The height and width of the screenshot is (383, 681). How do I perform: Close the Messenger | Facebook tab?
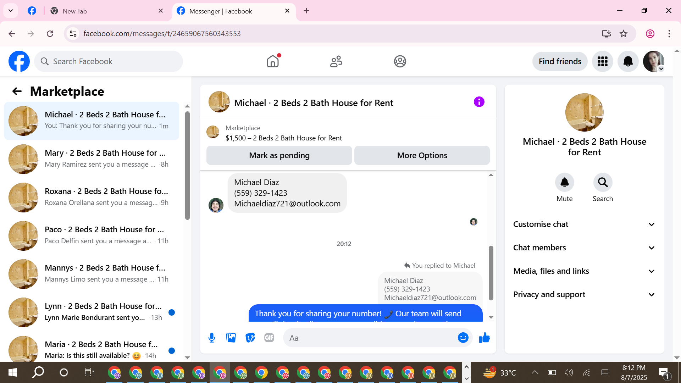coord(287,11)
